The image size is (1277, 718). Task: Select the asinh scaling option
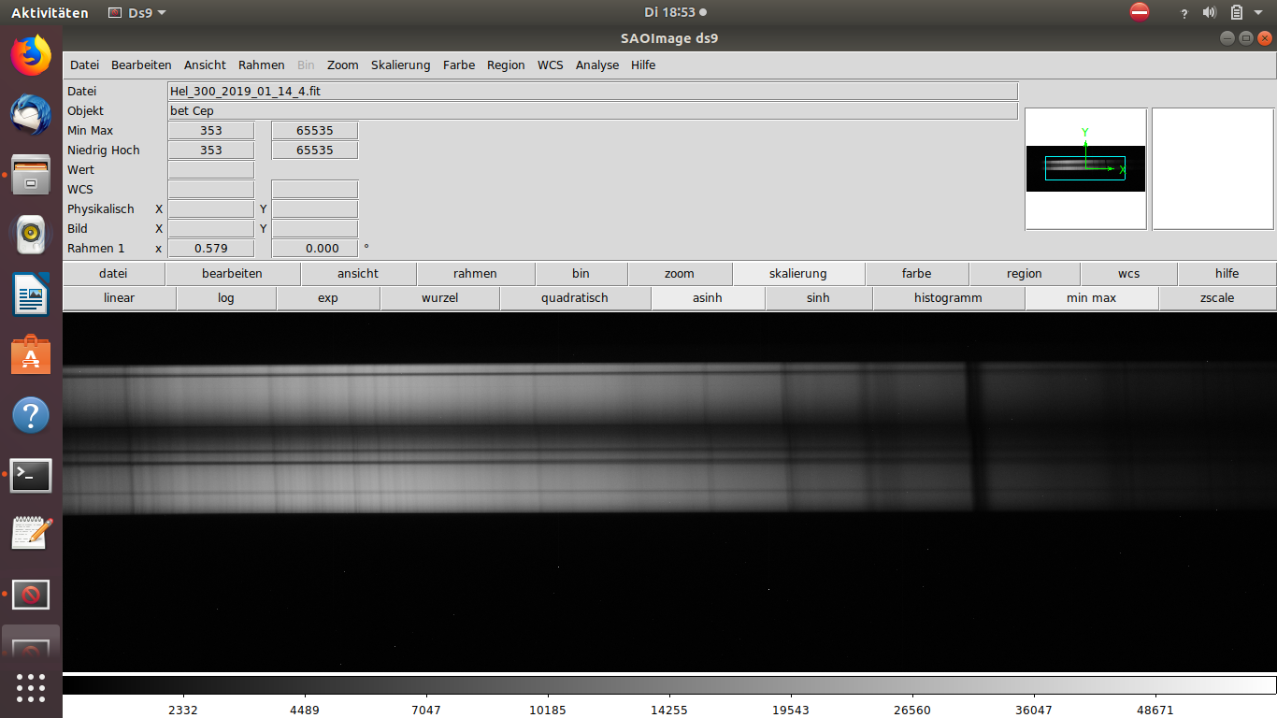(708, 298)
